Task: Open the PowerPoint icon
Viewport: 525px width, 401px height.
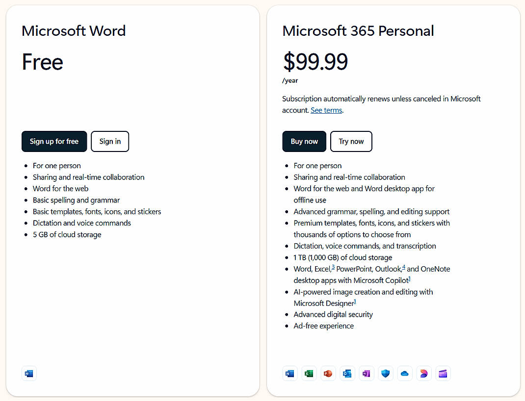Action: click(x=328, y=373)
